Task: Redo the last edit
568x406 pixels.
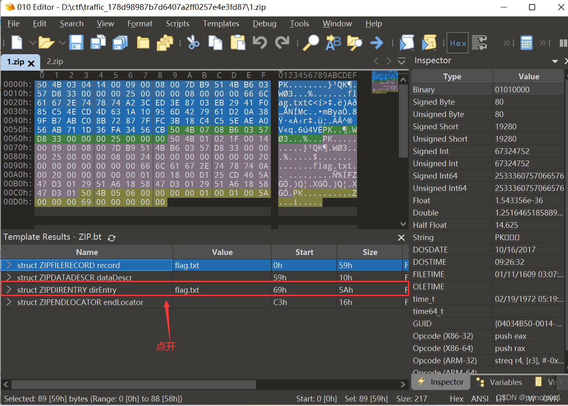Action: tap(282, 42)
